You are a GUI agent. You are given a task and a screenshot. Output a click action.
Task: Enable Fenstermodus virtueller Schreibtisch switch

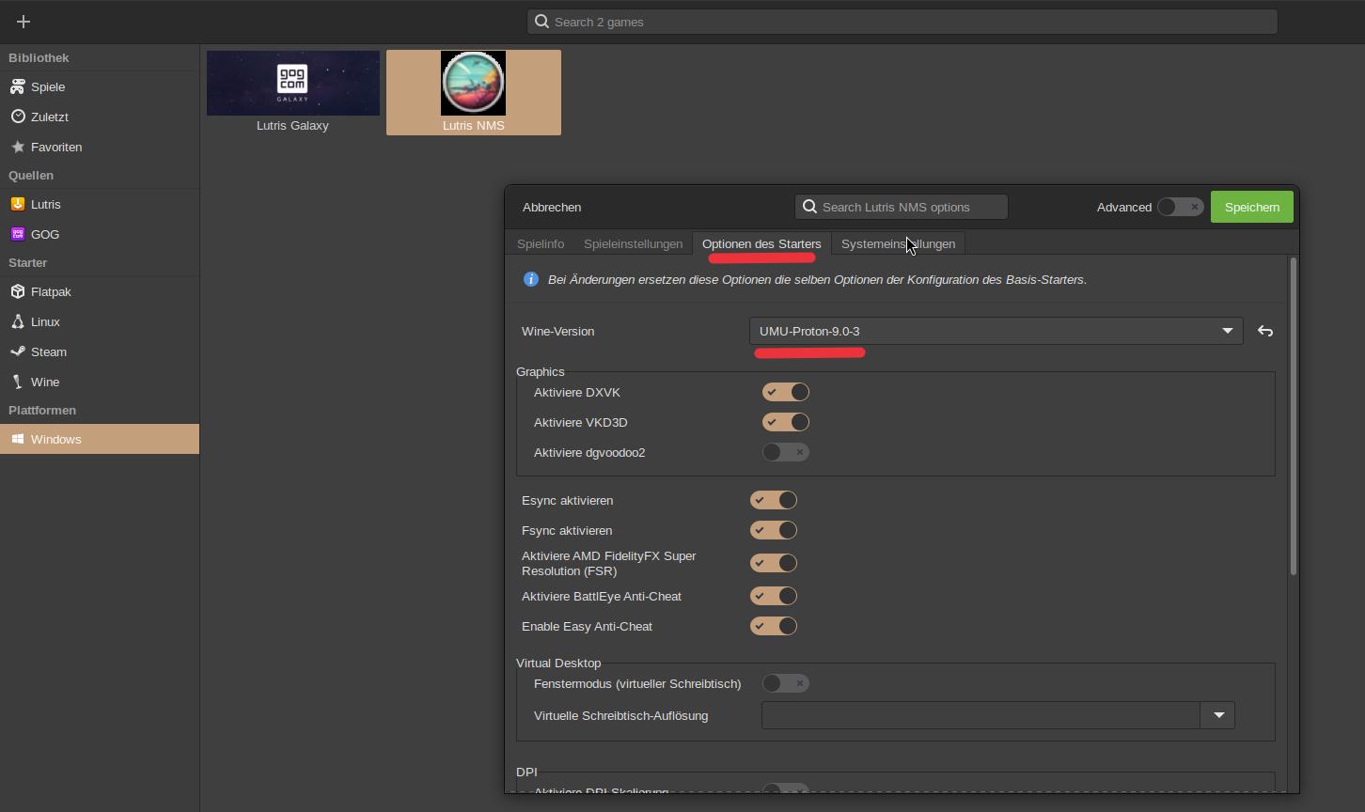pos(786,683)
